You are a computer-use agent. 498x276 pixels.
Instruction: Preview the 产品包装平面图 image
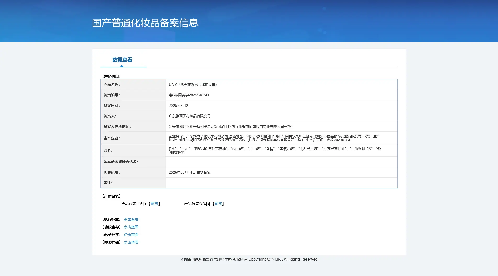click(x=154, y=204)
